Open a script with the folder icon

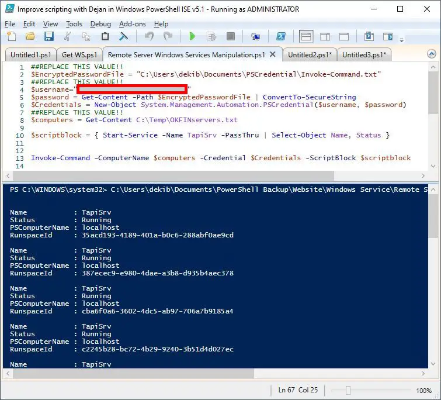(30, 37)
